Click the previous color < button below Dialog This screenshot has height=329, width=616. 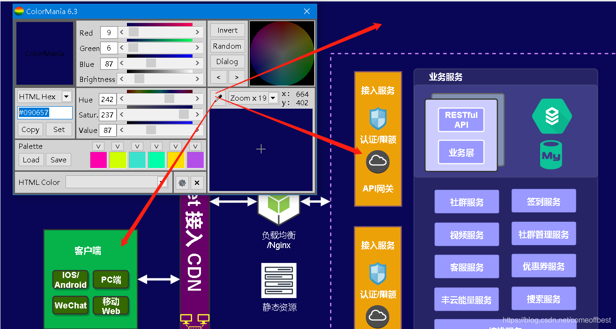pyautogui.click(x=219, y=77)
